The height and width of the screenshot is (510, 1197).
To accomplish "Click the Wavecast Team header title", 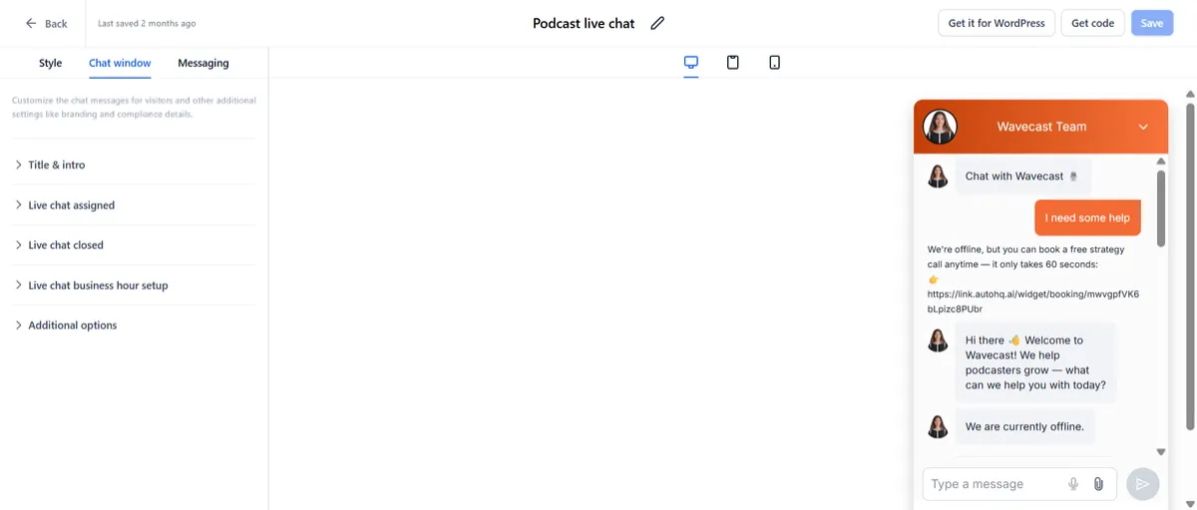I will pyautogui.click(x=1041, y=127).
